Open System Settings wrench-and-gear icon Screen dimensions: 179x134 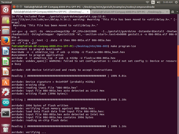pos(6,92)
